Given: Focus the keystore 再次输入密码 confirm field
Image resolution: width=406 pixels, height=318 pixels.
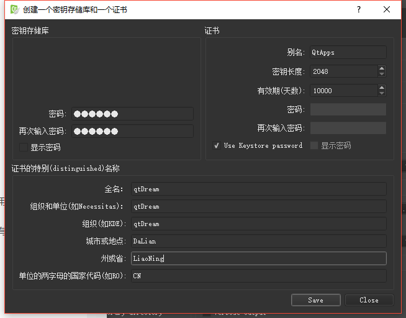Looking at the screenshot, I should tap(132, 131).
